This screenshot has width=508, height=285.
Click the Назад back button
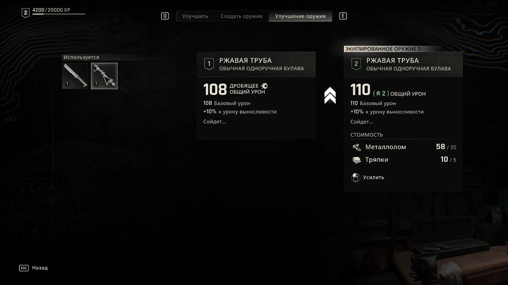tap(40, 268)
